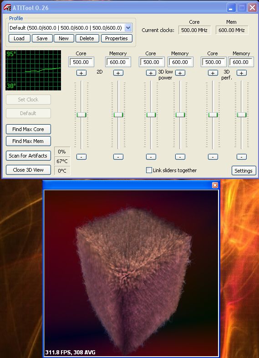The image size is (259, 358).
Task: Increase 3D perf. Core clock with plus
Action: point(213,73)
